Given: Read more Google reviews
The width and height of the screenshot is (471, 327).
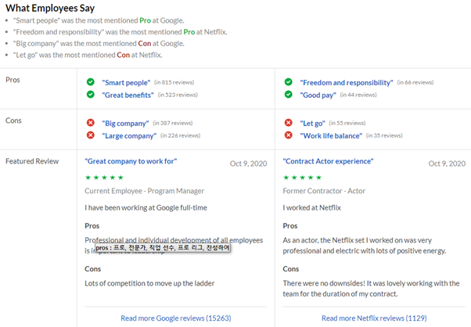Looking at the screenshot, I should pos(175,318).
